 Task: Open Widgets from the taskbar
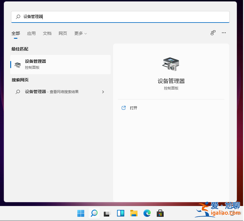[x=120, y=213]
